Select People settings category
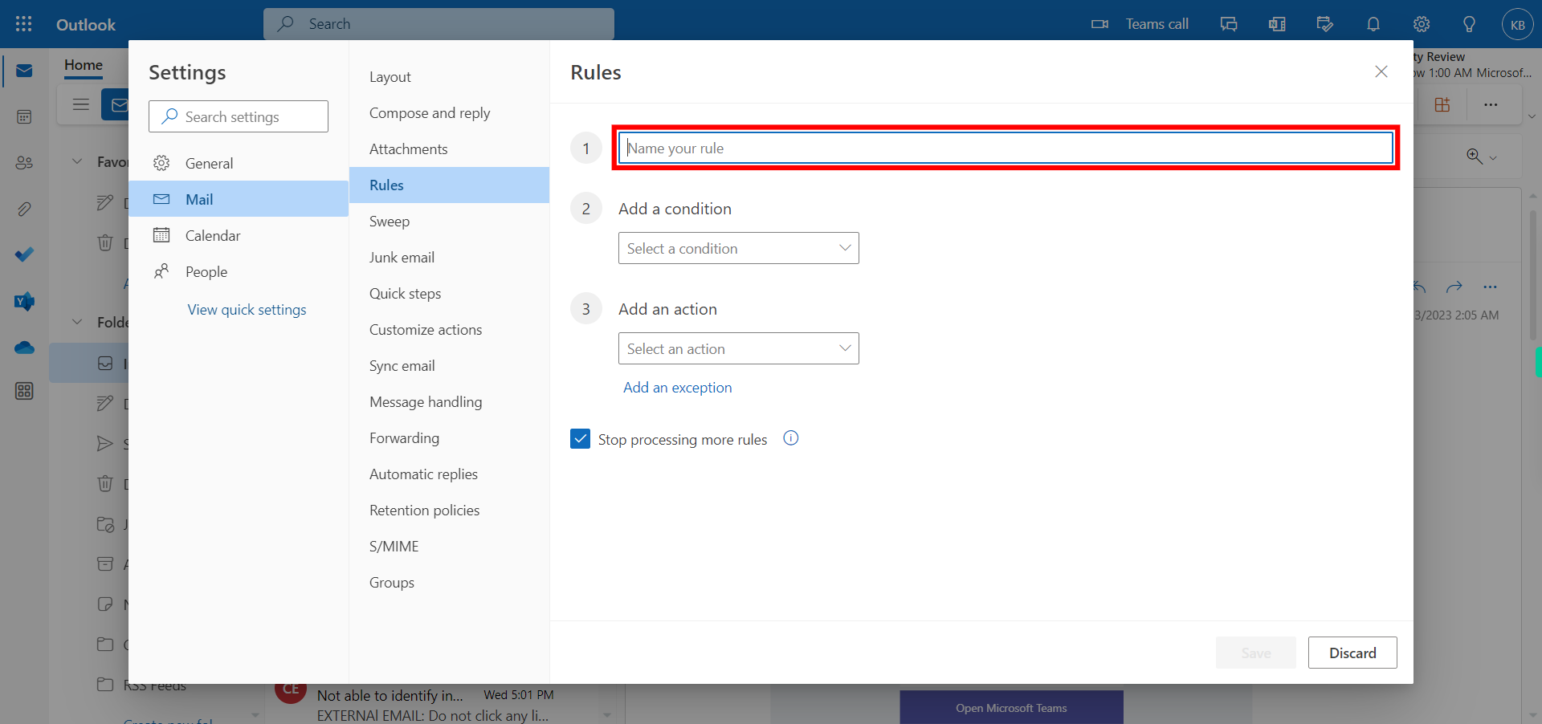Image resolution: width=1542 pixels, height=724 pixels. [x=239, y=271]
